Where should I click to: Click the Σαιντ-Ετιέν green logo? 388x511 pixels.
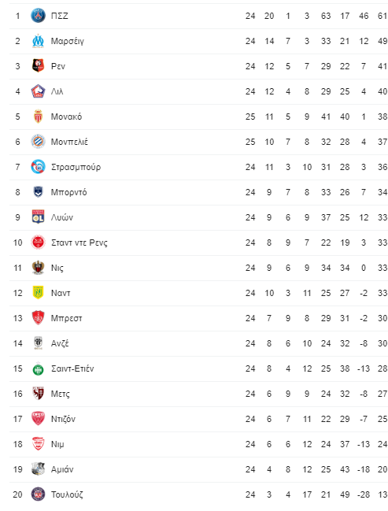click(x=38, y=368)
